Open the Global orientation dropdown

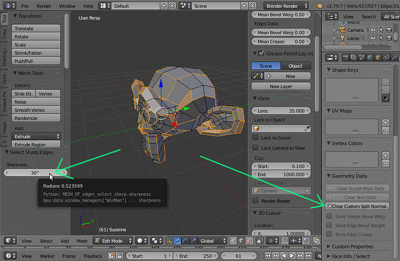pos(213,241)
